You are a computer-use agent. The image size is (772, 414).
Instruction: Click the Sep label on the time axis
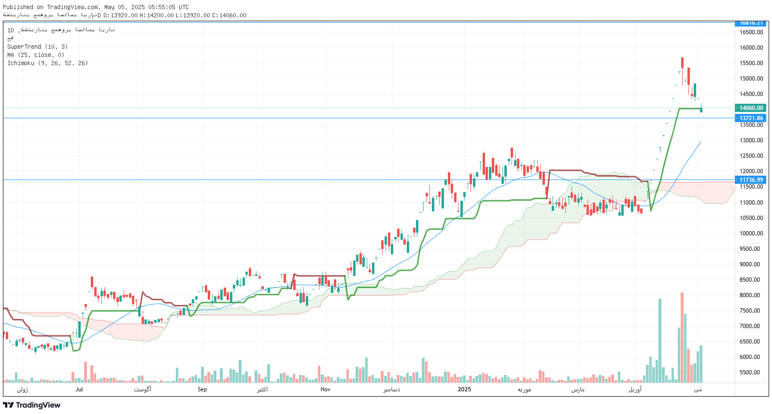point(202,389)
